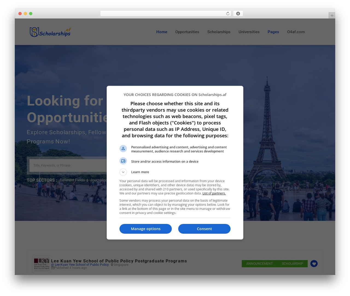Click the store on device icon
This screenshot has height=296, width=350.
click(123, 161)
